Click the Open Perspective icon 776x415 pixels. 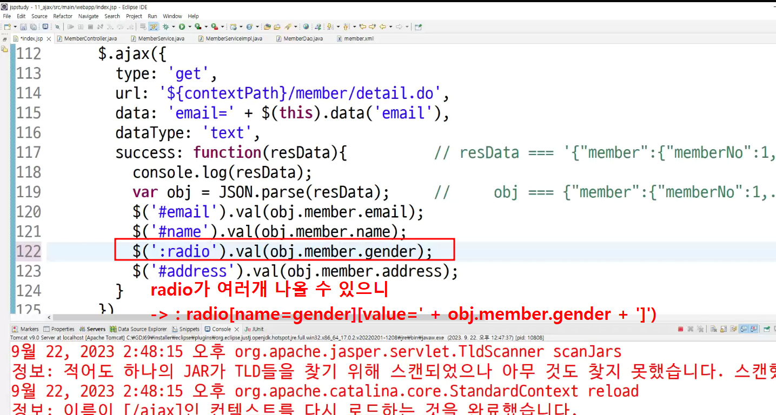click(418, 26)
